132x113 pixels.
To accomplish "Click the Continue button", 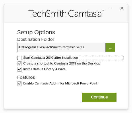I will point(99,97).
